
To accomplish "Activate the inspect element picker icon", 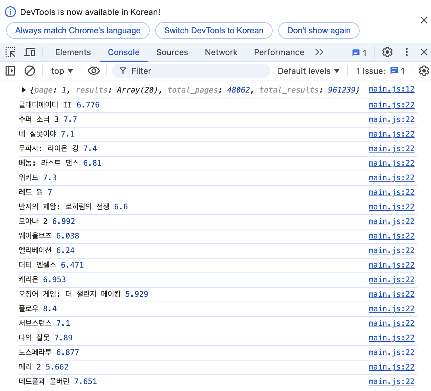I will pyautogui.click(x=11, y=52).
